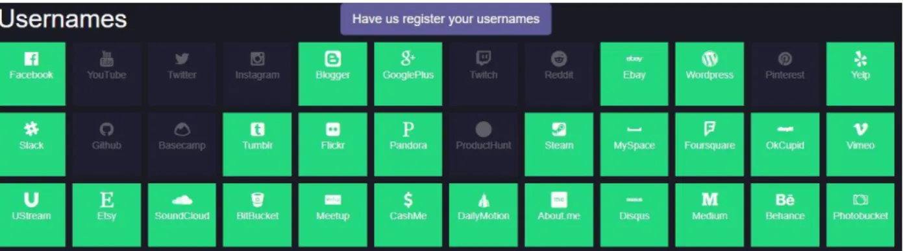This screenshot has height=251, width=903.
Task: Click the Behance tile
Action: [785, 215]
